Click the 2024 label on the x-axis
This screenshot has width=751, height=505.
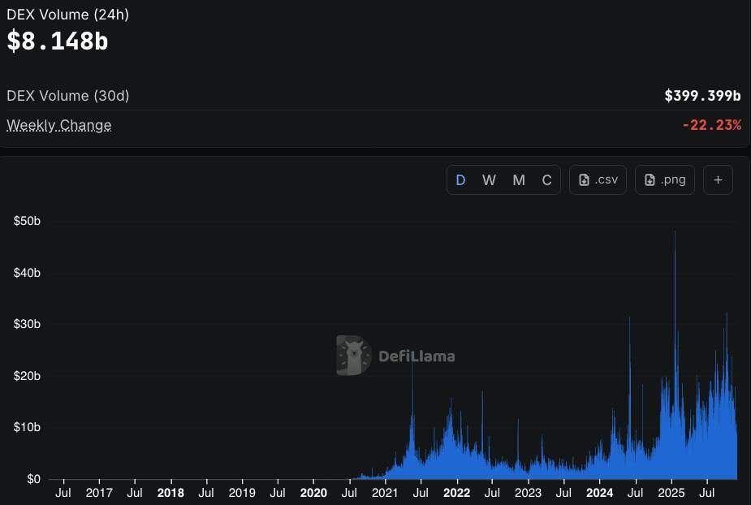click(599, 492)
